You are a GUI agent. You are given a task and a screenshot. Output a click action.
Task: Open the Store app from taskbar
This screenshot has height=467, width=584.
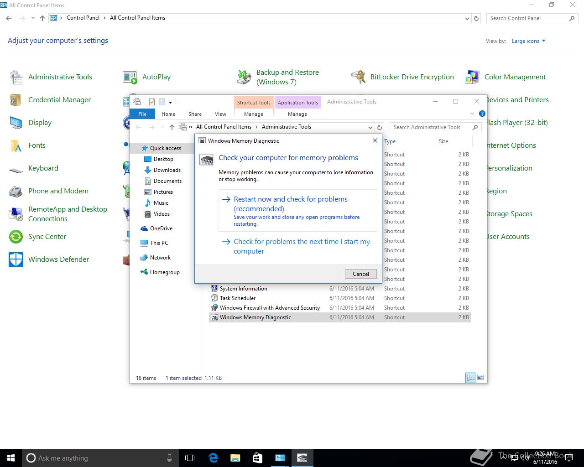257,458
